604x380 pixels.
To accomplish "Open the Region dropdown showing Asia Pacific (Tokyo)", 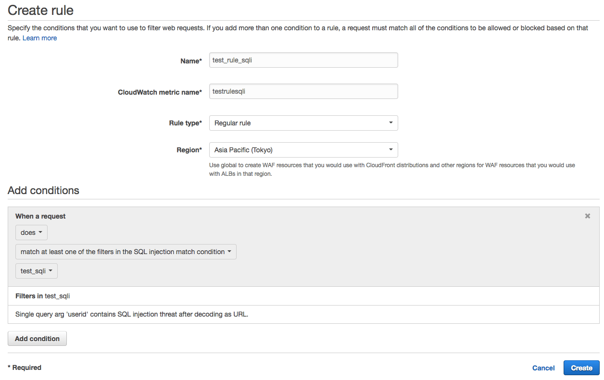I will click(303, 150).
